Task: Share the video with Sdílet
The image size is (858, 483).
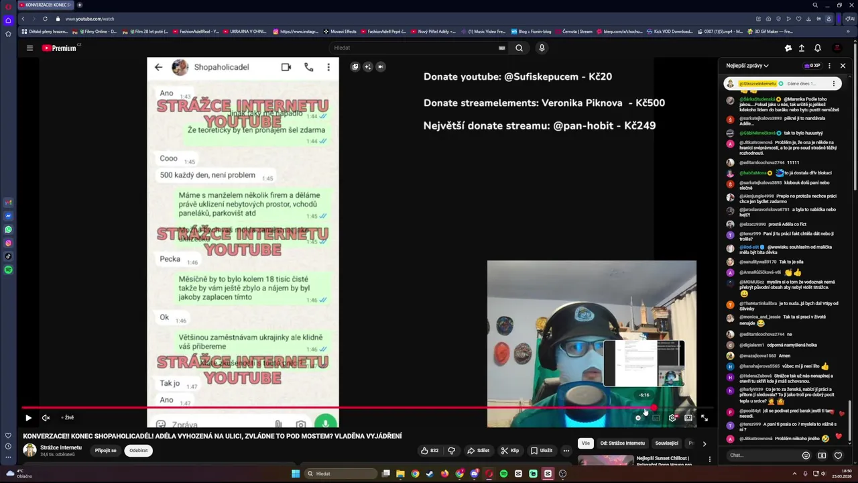Action: tap(479, 451)
